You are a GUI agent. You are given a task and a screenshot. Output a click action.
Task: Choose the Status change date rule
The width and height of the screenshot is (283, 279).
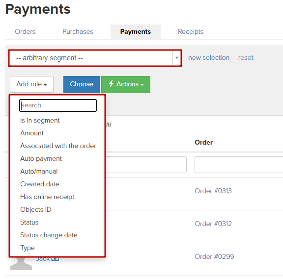[x=49, y=235]
